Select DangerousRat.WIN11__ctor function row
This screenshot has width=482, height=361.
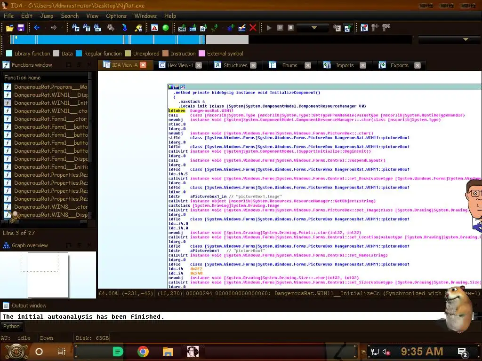pyautogui.click(x=46, y=111)
